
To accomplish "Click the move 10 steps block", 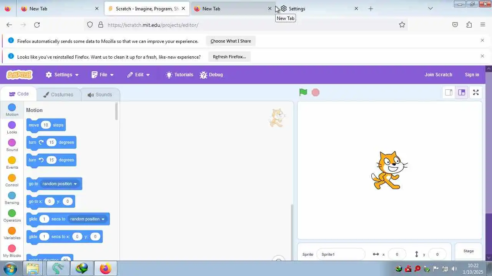I will pyautogui.click(x=46, y=125).
